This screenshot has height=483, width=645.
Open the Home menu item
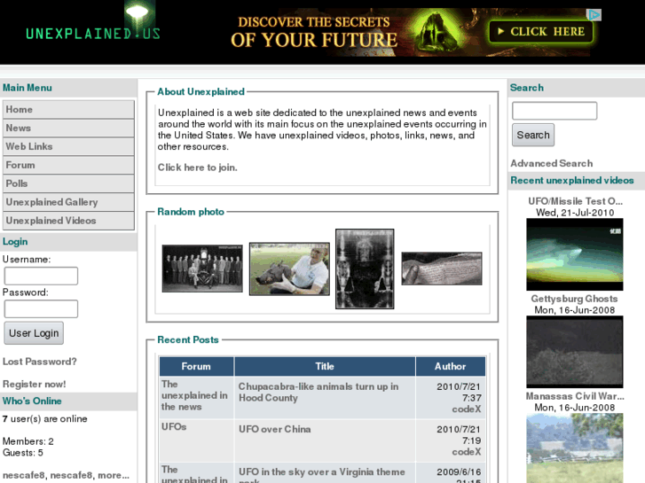tap(68, 110)
